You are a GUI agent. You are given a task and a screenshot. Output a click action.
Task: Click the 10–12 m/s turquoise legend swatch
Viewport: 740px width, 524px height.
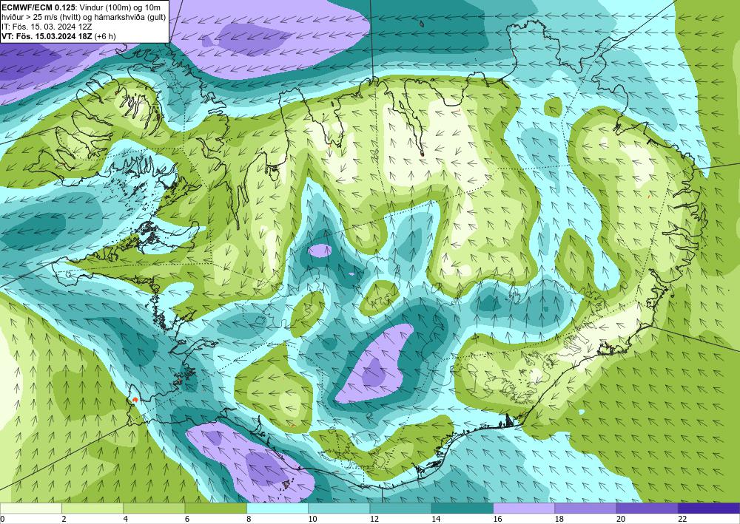point(339,508)
